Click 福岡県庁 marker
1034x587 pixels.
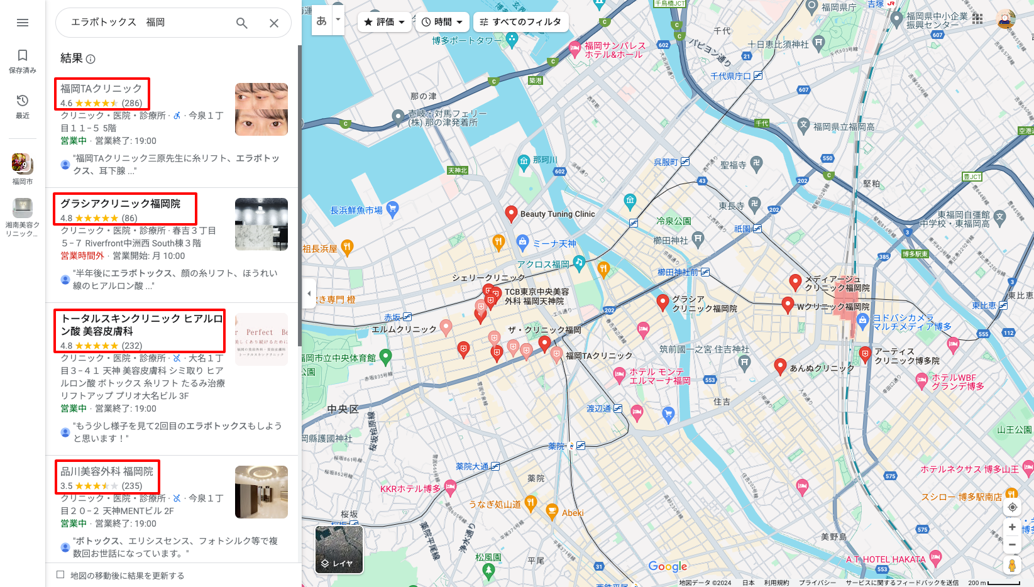(812, 8)
